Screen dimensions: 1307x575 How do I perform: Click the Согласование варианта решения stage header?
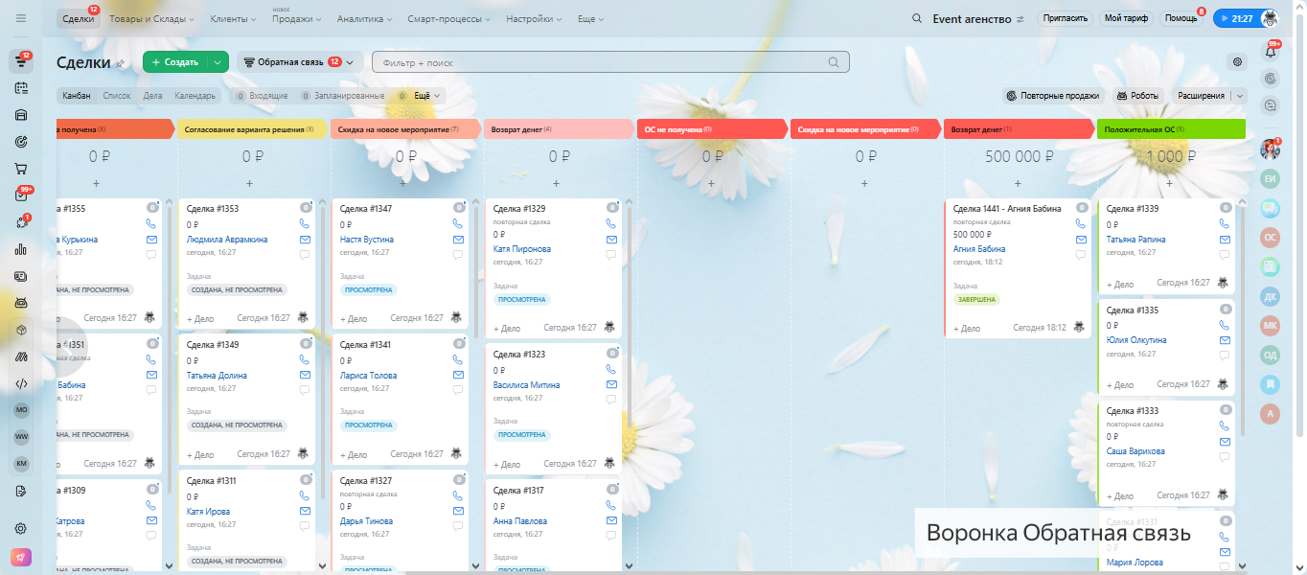tap(253, 128)
